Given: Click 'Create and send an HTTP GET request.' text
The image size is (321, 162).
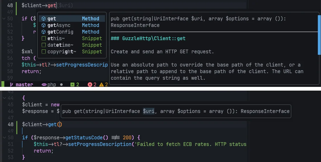Looking at the screenshot, I should 162,52.
